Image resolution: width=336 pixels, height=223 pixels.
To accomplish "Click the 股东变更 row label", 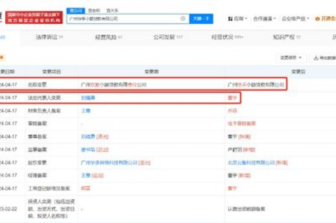I will (37, 163).
